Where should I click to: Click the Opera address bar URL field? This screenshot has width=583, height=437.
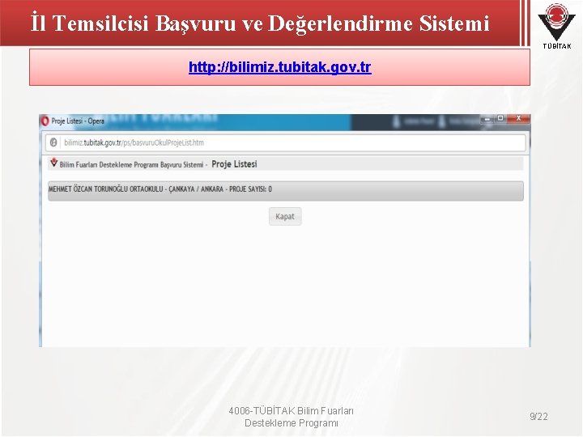pos(286,142)
